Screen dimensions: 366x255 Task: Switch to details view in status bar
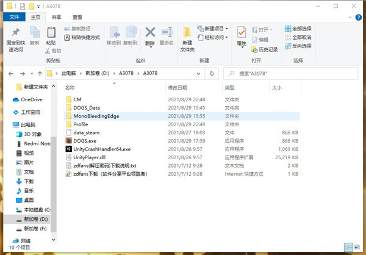coord(348,247)
